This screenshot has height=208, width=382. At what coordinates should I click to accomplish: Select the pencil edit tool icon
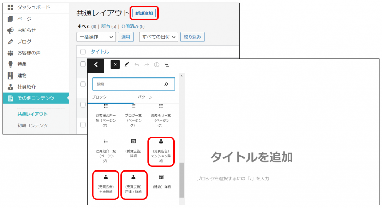pyautogui.click(x=126, y=65)
